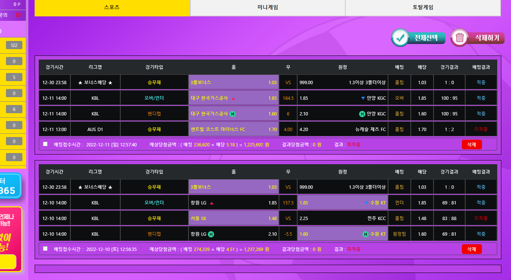511x280 pixels.
Task: Open the 미니게임 tab
Action: point(267,7)
